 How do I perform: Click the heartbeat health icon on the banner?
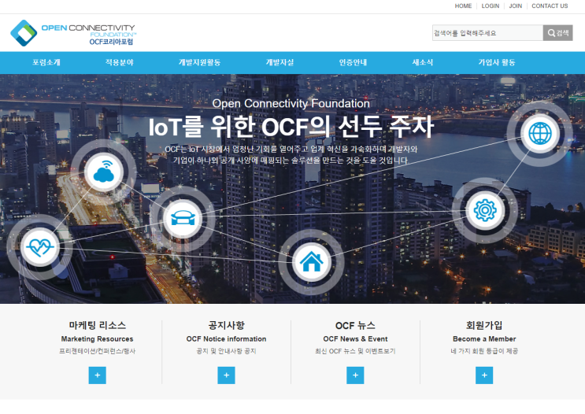40,246
